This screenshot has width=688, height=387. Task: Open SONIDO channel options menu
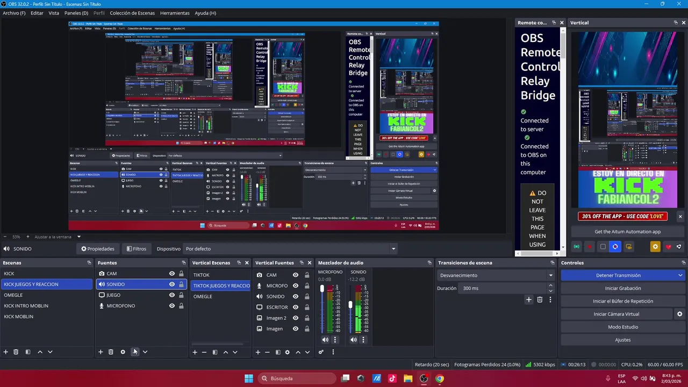(363, 340)
